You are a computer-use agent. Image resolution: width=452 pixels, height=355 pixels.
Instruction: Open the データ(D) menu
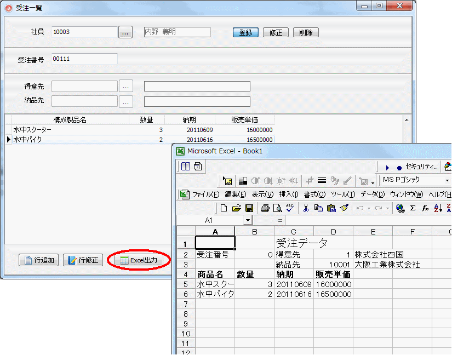pos(373,194)
